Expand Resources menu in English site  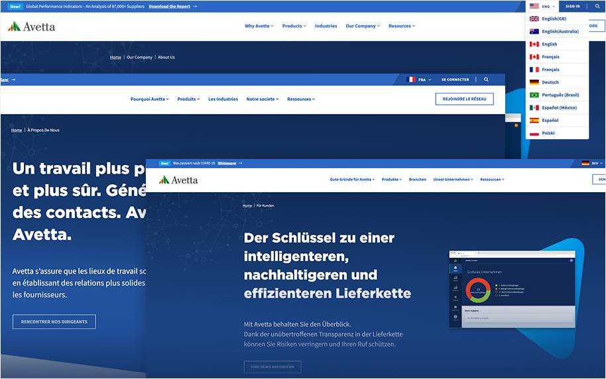tap(402, 26)
